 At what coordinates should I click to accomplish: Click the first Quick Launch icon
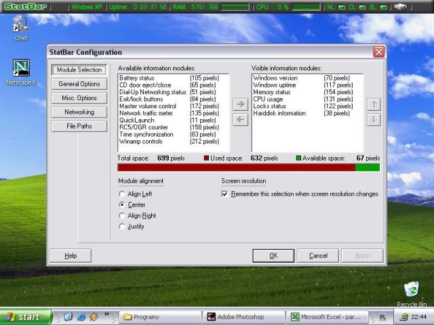point(68,317)
